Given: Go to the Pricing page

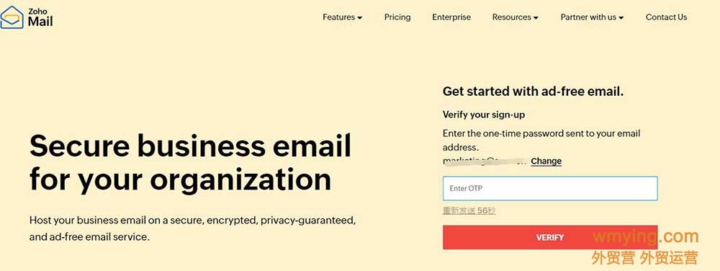Looking at the screenshot, I should 397,17.
